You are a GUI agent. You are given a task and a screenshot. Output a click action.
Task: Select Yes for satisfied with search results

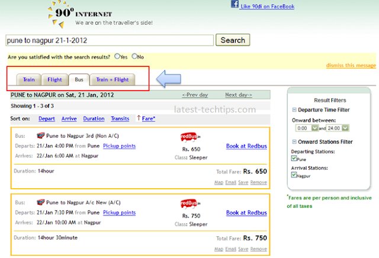pyautogui.click(x=117, y=56)
